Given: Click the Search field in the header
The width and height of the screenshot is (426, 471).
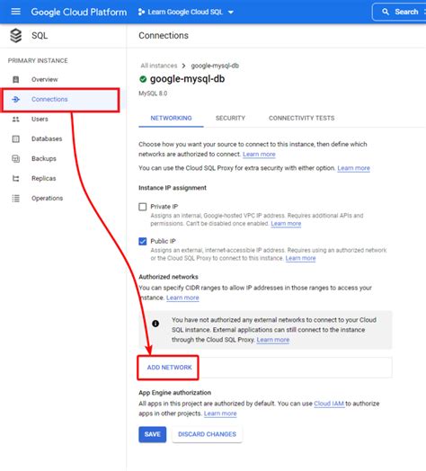Looking at the screenshot, I should [399, 12].
